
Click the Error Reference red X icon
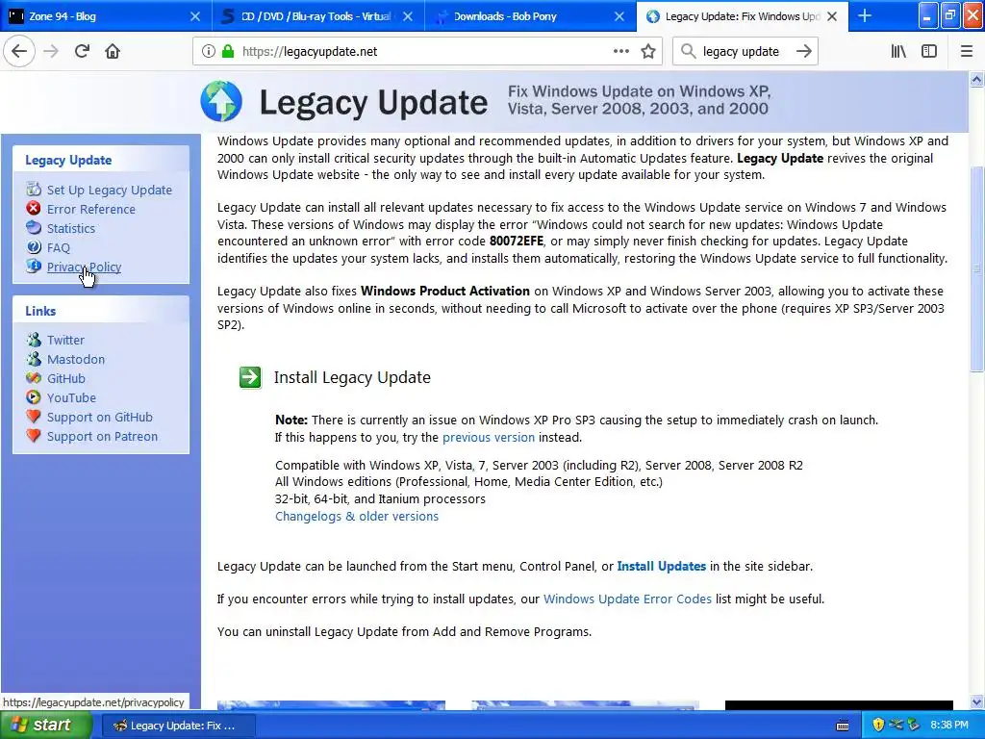point(34,208)
